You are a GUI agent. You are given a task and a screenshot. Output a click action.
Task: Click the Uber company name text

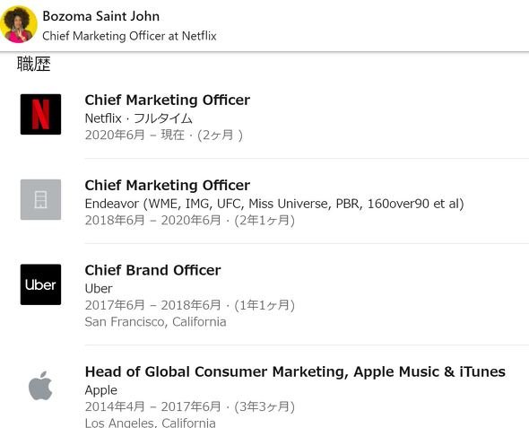click(99, 289)
